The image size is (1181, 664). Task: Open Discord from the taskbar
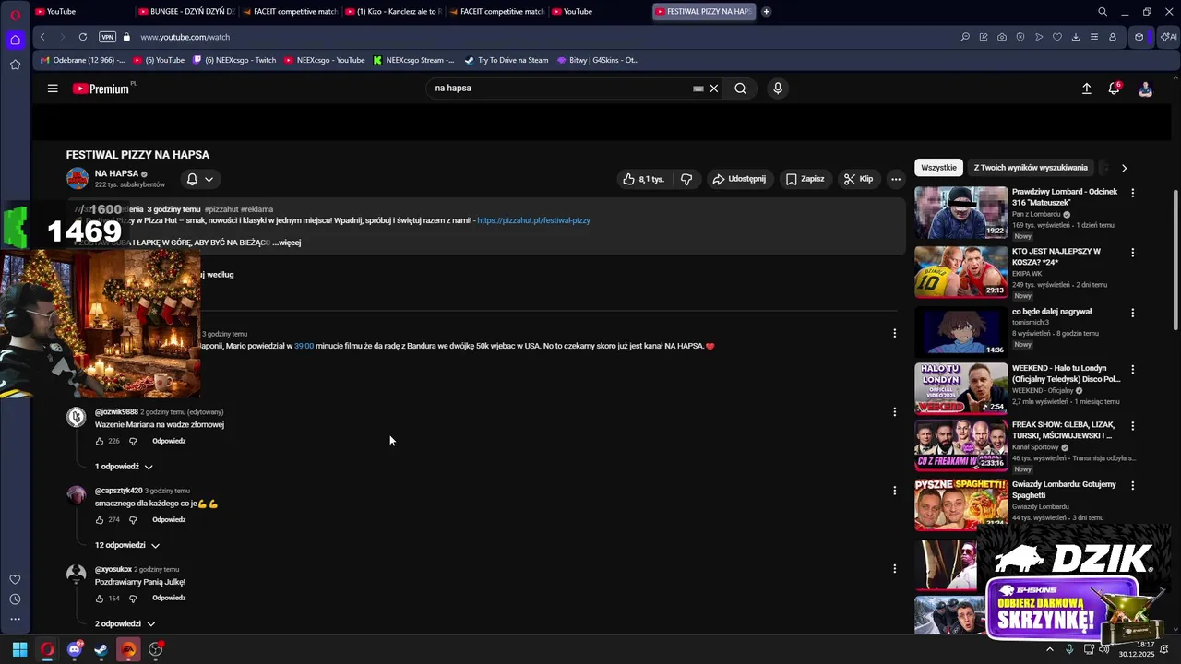[75, 649]
